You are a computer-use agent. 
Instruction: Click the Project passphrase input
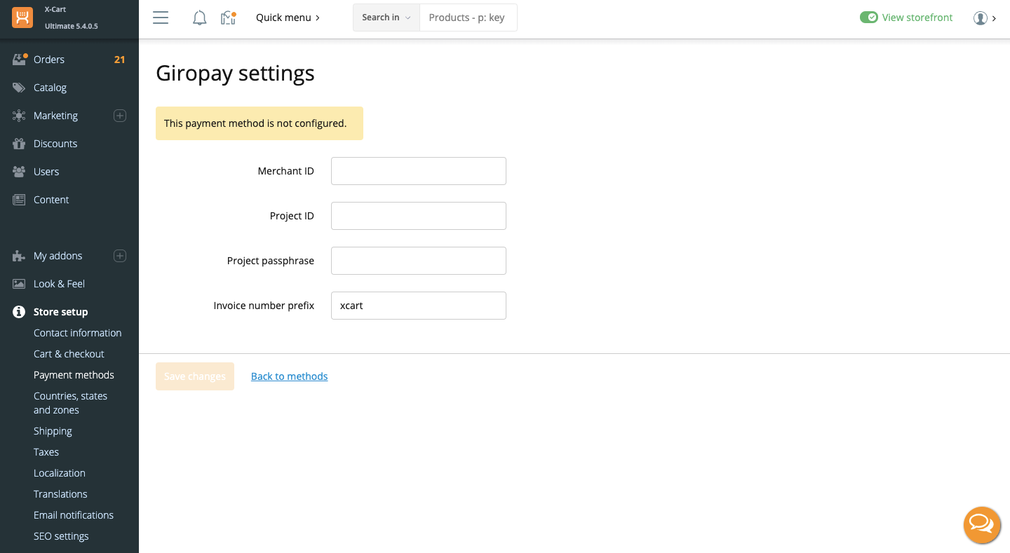[x=418, y=261]
